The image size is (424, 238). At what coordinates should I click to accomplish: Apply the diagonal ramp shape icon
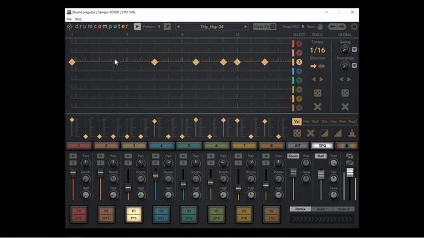click(x=324, y=133)
